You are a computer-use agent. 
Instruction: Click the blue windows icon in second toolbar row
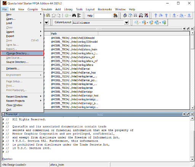click(157, 22)
